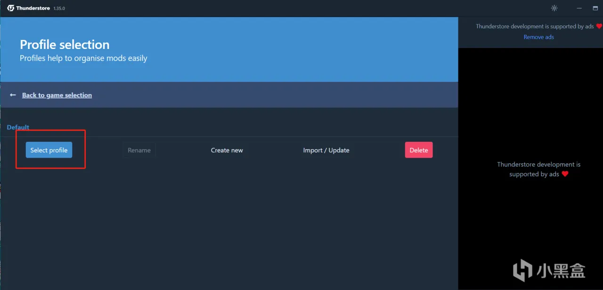Click the Profile selection heading

pos(65,45)
